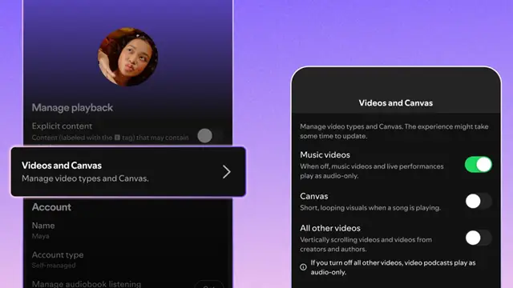Click the All other videos label
The width and height of the screenshot is (513, 288).
330,228
